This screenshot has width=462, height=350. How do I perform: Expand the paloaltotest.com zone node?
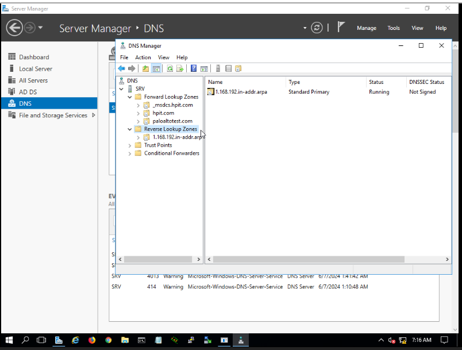pos(138,121)
